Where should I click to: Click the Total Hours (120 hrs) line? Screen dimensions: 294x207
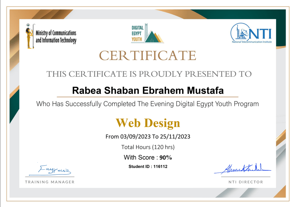tap(148, 147)
